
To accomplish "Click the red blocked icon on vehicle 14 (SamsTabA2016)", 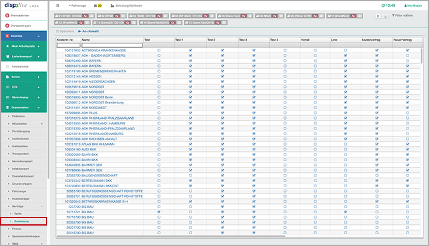I will pyautogui.click(x=172, y=23).
